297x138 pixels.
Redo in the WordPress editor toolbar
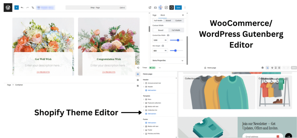(27, 8)
